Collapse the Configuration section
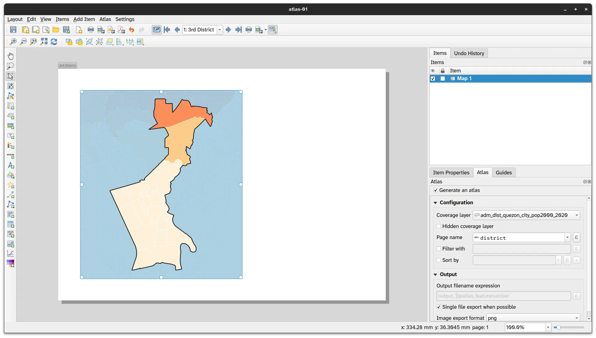596x338 pixels. point(435,203)
